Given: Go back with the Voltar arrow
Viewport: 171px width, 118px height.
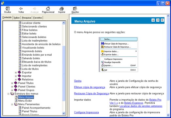Looking at the screenshot, I should pos(21,9).
